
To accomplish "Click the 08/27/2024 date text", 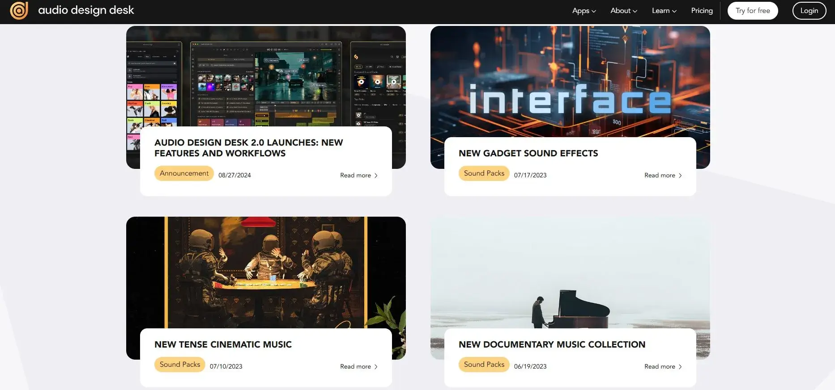I will tap(234, 175).
